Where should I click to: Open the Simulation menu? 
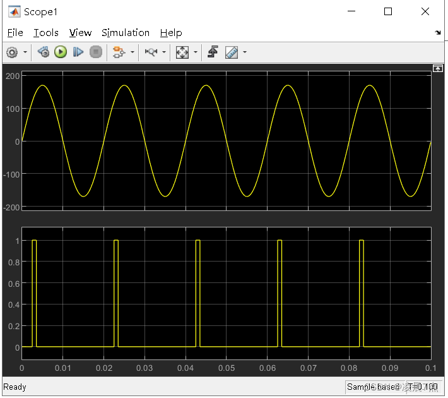(126, 33)
